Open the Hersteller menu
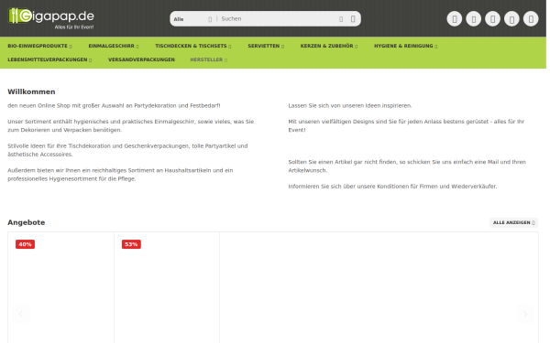 click(208, 59)
